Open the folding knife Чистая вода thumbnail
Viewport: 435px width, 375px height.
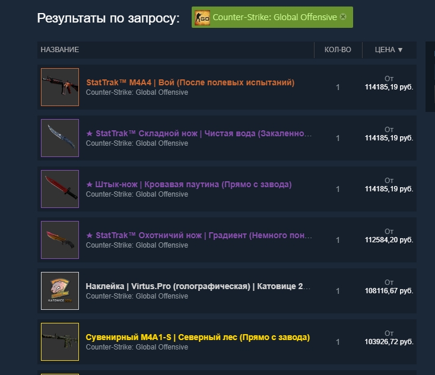[60, 138]
